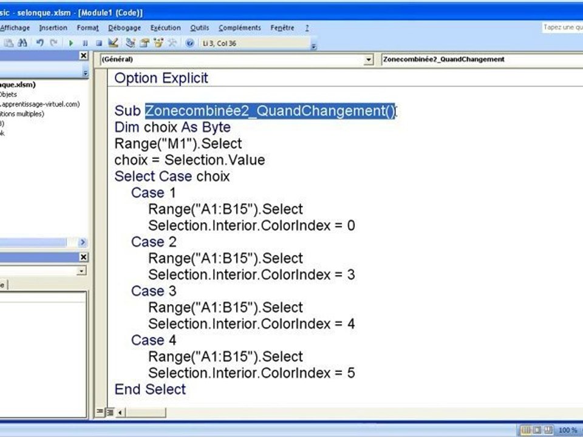Viewport: 583px width, 437px height.
Task: Open the Properties Window icon
Action: 145,43
